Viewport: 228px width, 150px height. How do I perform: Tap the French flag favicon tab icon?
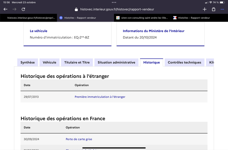(175, 18)
